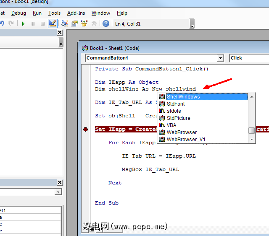Open the Tools menu
The height and width of the screenshot is (236, 269).
click(x=54, y=13)
